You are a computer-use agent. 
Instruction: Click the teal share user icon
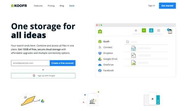pyautogui.click(x=151, y=31)
